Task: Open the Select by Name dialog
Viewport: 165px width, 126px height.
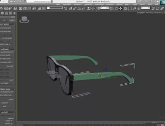Action: click(x=134, y=8)
